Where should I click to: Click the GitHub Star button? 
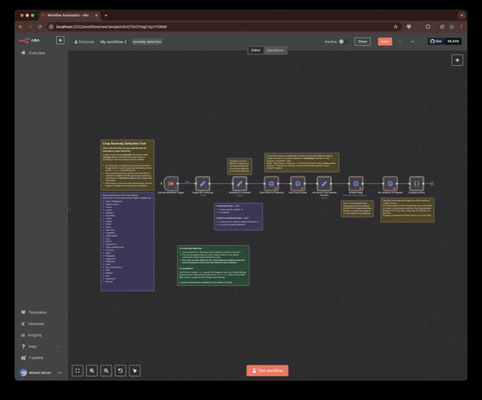click(436, 41)
